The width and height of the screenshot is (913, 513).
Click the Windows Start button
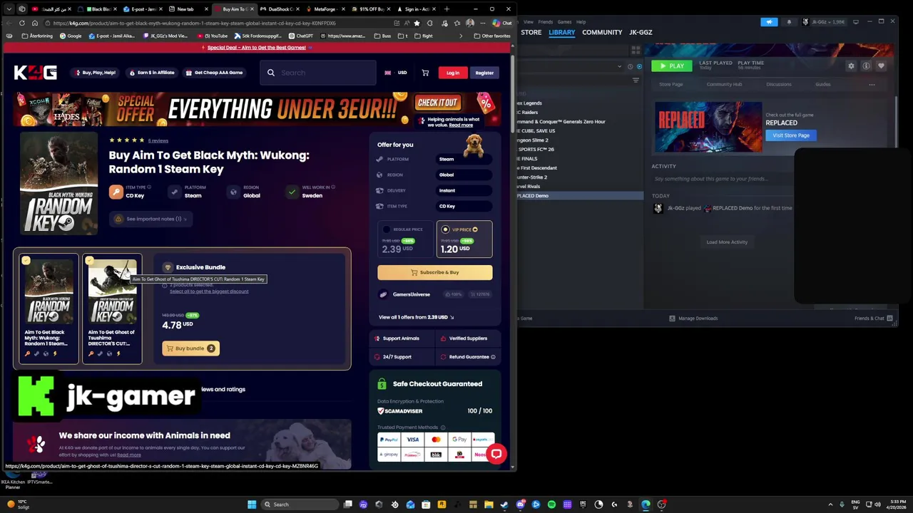252,504
